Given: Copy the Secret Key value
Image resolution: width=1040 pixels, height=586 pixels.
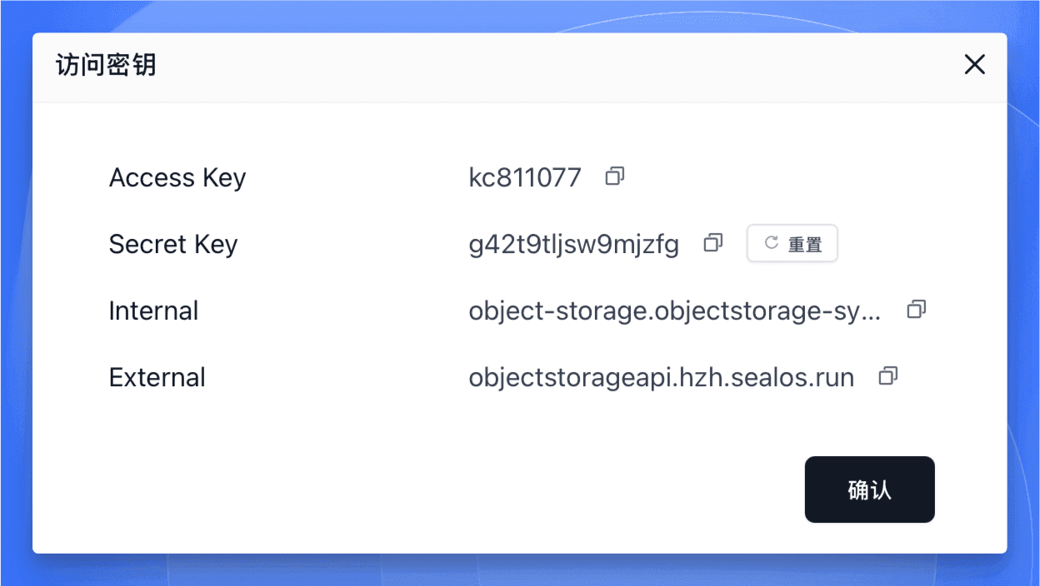Looking at the screenshot, I should click(713, 243).
